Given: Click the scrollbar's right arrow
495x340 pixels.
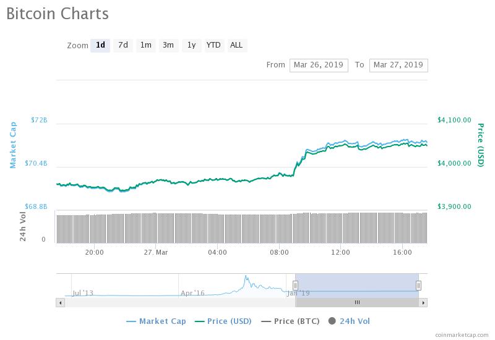Looking at the screenshot, I should click(x=423, y=302).
